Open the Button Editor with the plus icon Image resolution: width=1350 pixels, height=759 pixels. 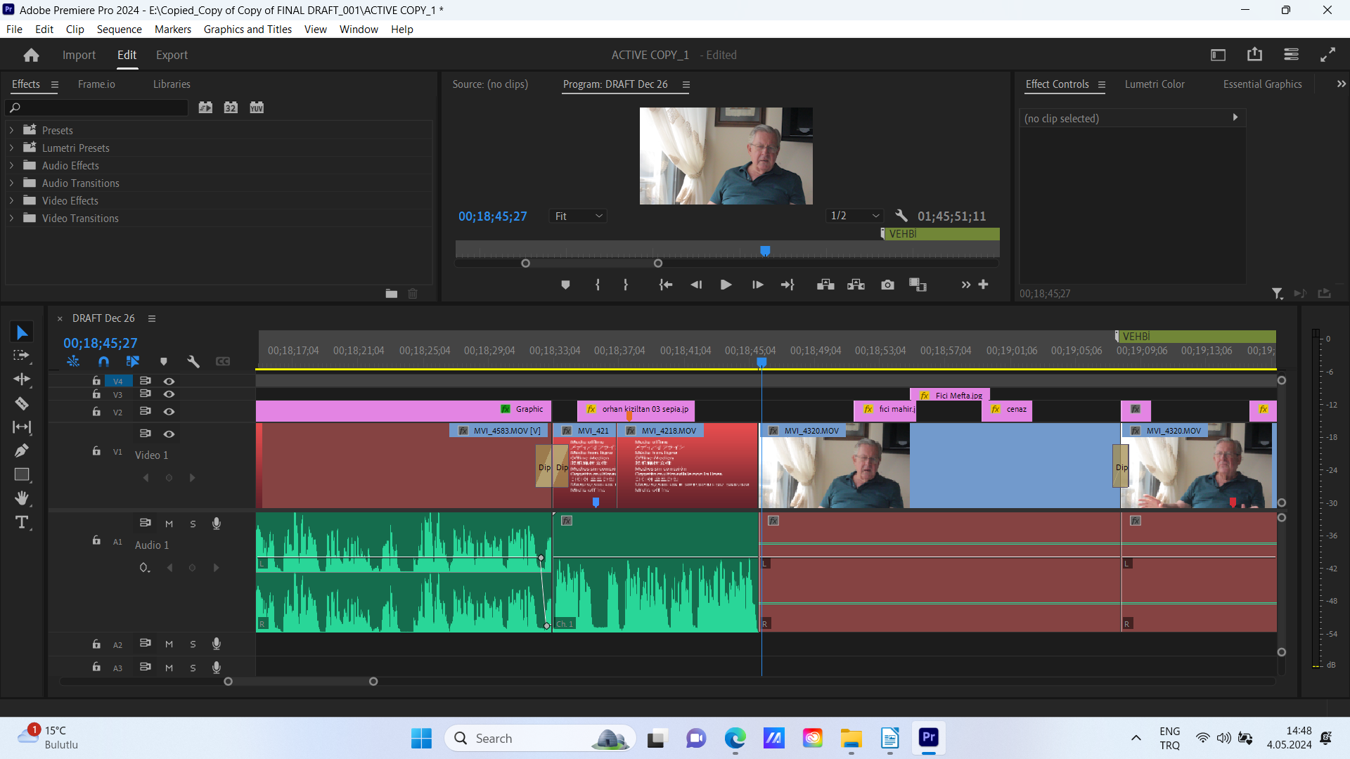click(983, 285)
